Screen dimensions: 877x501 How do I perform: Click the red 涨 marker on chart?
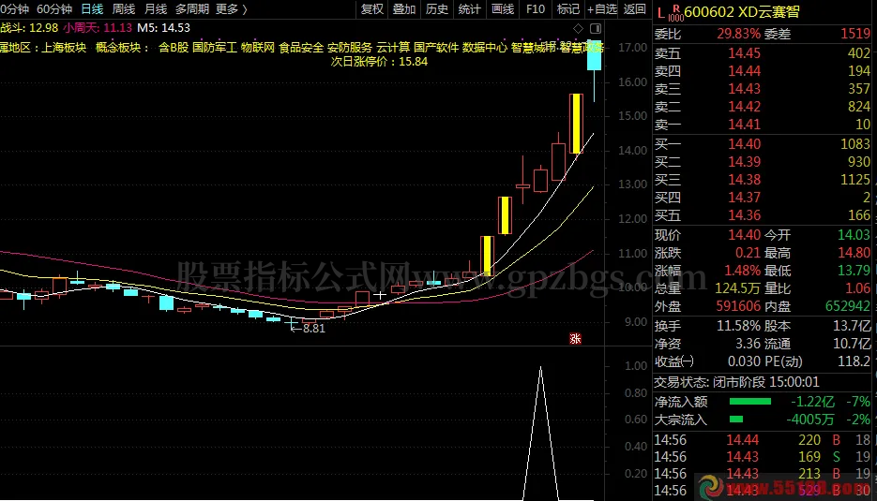[x=575, y=339]
